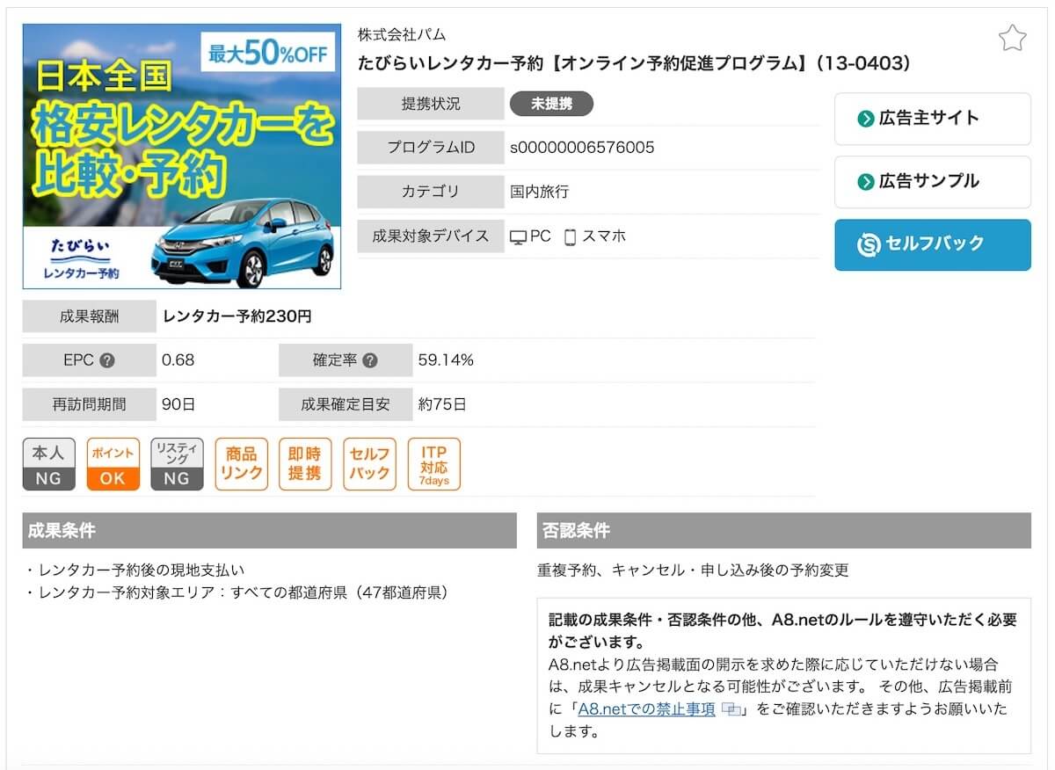Click the 即時提携 badge icon
This screenshot has height=770, width=1055.
point(305,464)
